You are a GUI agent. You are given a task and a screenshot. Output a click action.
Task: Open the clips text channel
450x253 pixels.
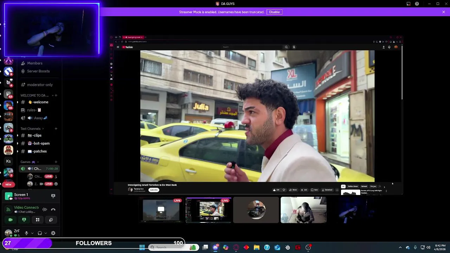point(39,135)
